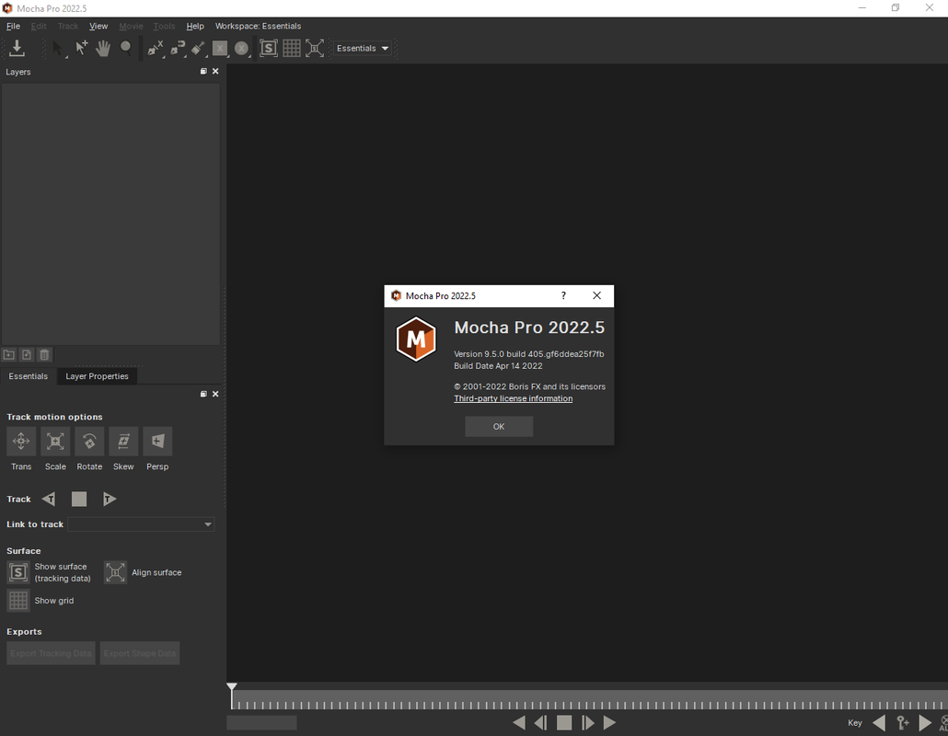Click the timeline playhead marker
Image resolution: width=948 pixels, height=736 pixels.
click(232, 687)
